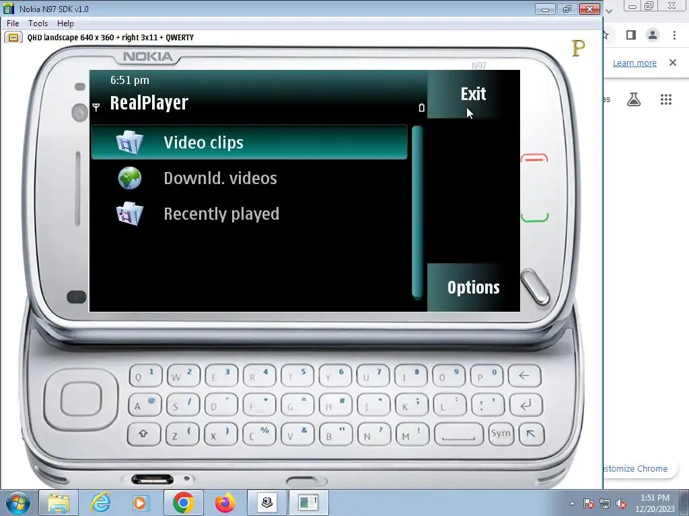Click the red end call key

point(534,158)
